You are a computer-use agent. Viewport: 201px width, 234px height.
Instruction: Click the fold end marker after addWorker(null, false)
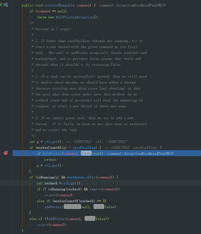point(12,213)
